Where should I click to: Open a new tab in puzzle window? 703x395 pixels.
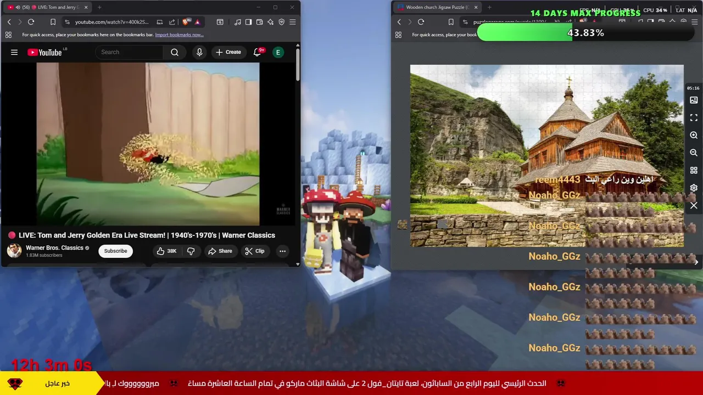tap(489, 7)
